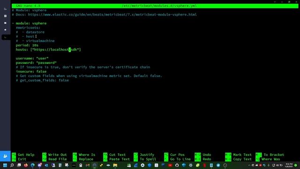The width and height of the screenshot is (300, 169).
Task: Open the red YouTube taskbar icon
Action: (x=170, y=165)
